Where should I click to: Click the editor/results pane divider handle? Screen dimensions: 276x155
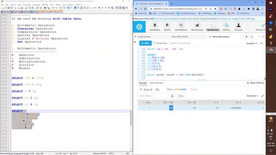201,80
